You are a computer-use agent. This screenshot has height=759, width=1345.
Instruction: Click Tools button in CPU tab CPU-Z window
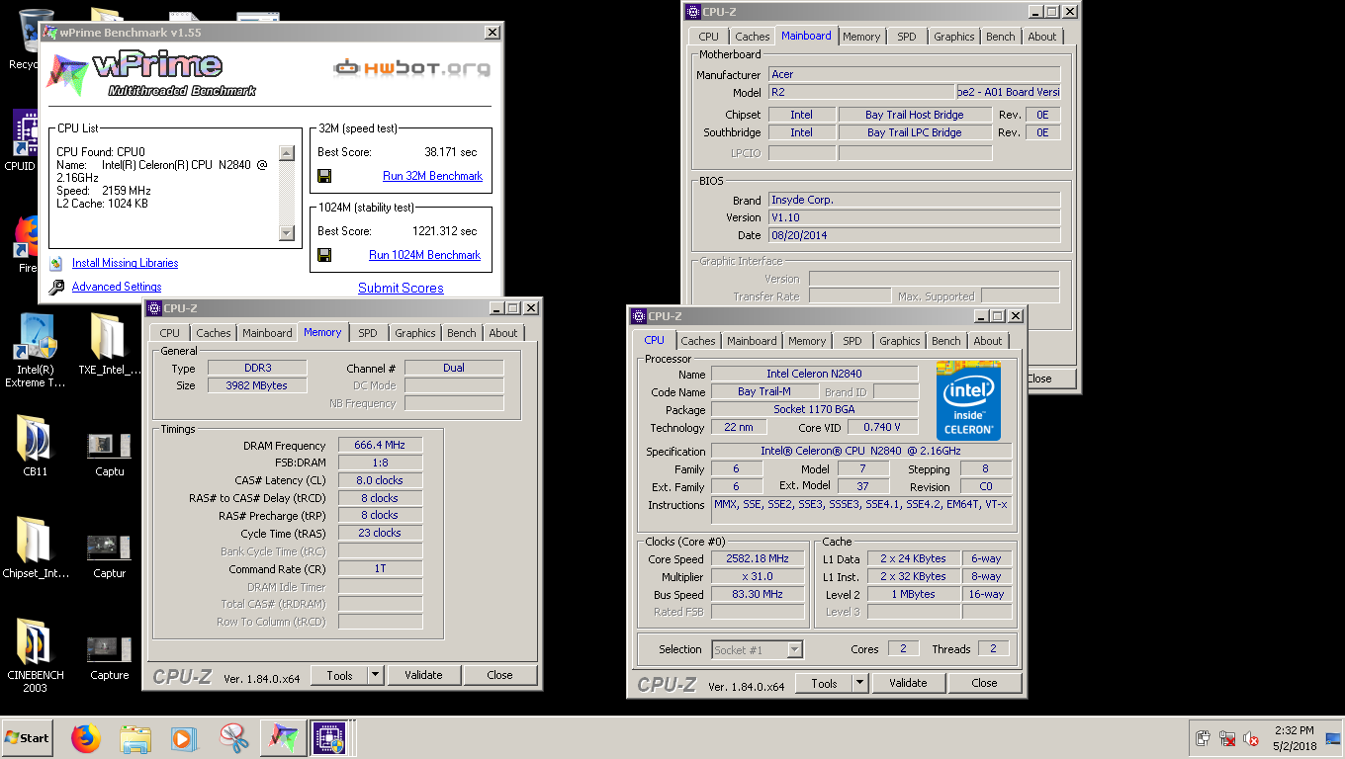824,683
